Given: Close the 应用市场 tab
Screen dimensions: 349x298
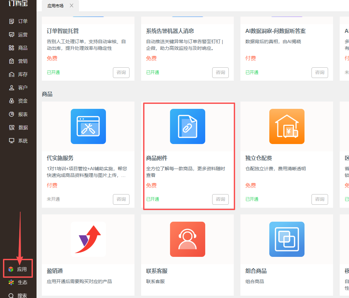Looking at the screenshot, I should tap(71, 6).
